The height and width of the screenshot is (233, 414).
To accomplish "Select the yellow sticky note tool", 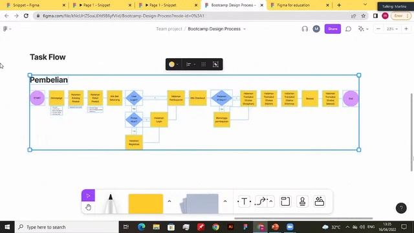I will [146, 204].
